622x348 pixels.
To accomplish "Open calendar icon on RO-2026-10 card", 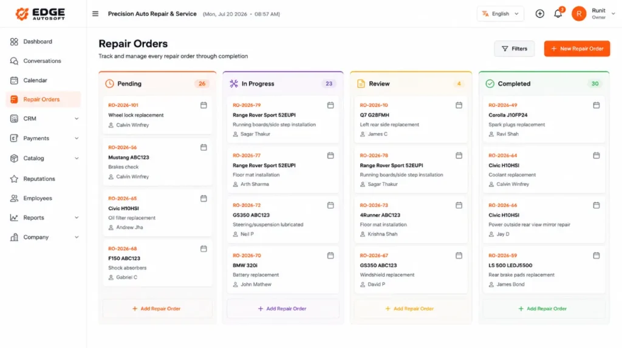I will pos(459,105).
